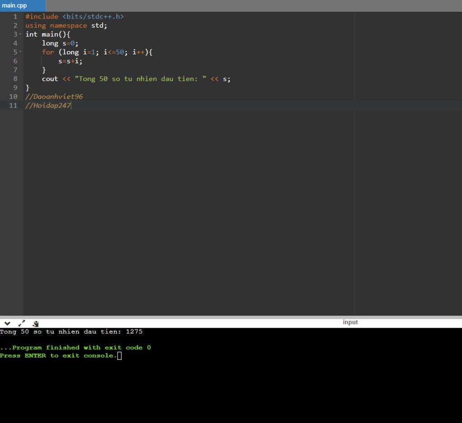
Task: Select the input tab in console bar
Action: (x=350, y=322)
